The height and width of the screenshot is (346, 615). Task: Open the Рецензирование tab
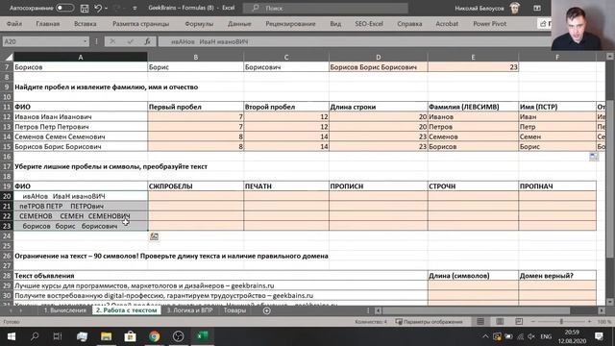coord(290,24)
